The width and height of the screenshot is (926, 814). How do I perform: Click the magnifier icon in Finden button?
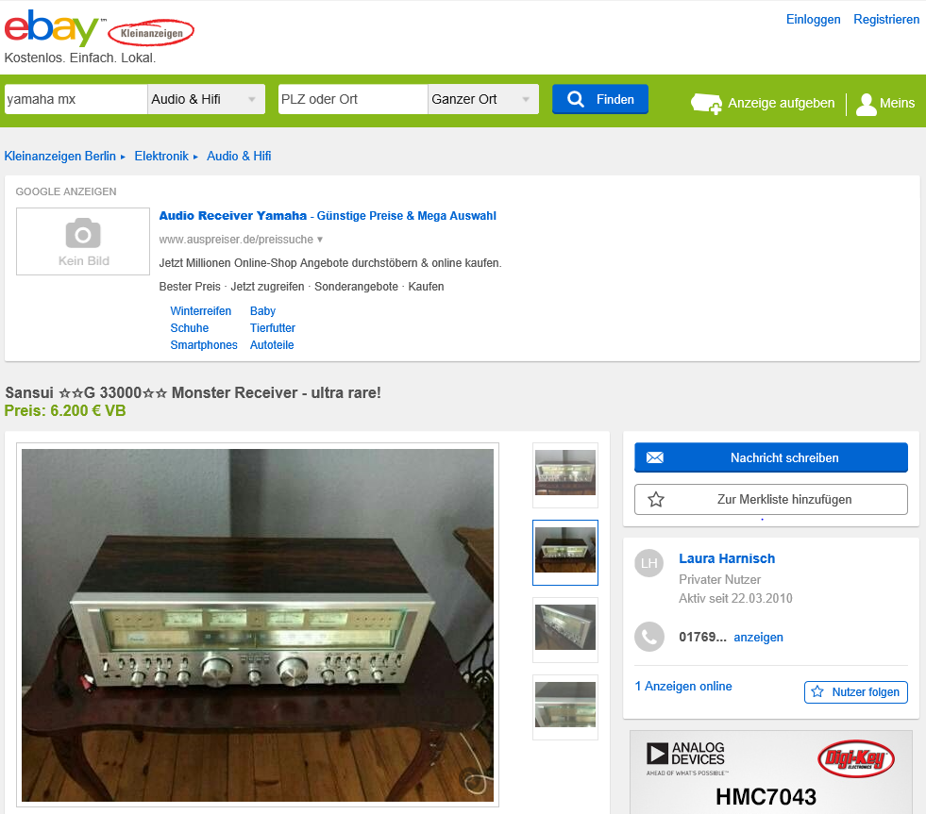point(575,99)
